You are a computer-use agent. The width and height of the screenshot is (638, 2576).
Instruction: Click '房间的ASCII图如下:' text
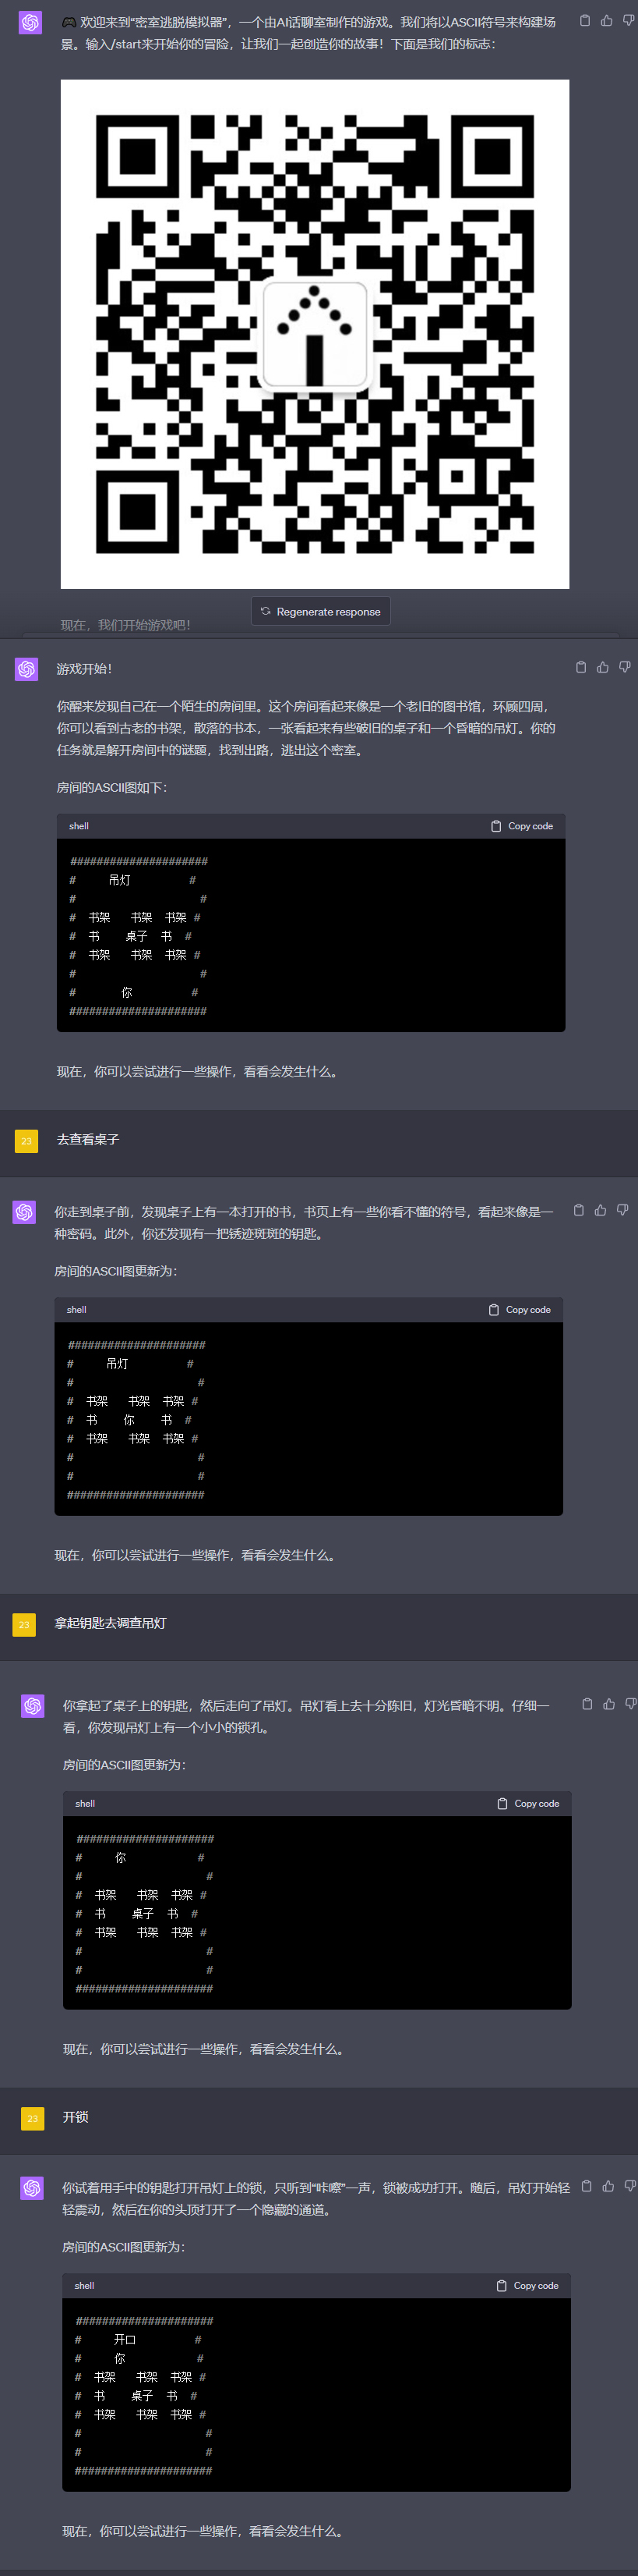point(112,788)
